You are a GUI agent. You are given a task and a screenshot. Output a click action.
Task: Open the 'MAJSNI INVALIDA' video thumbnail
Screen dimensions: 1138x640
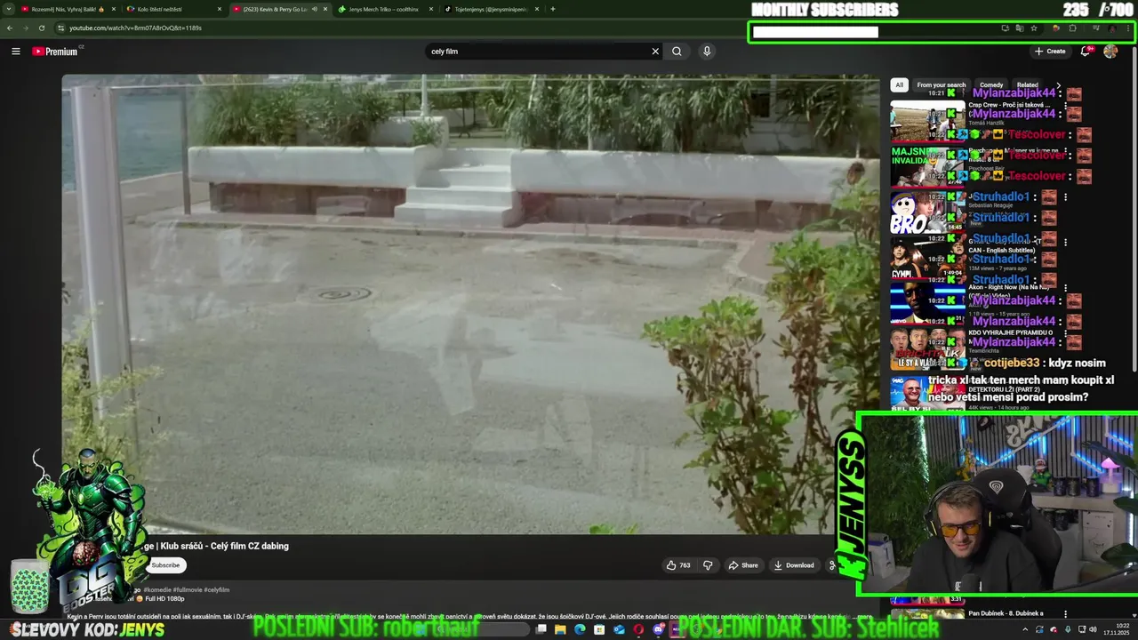click(927, 166)
